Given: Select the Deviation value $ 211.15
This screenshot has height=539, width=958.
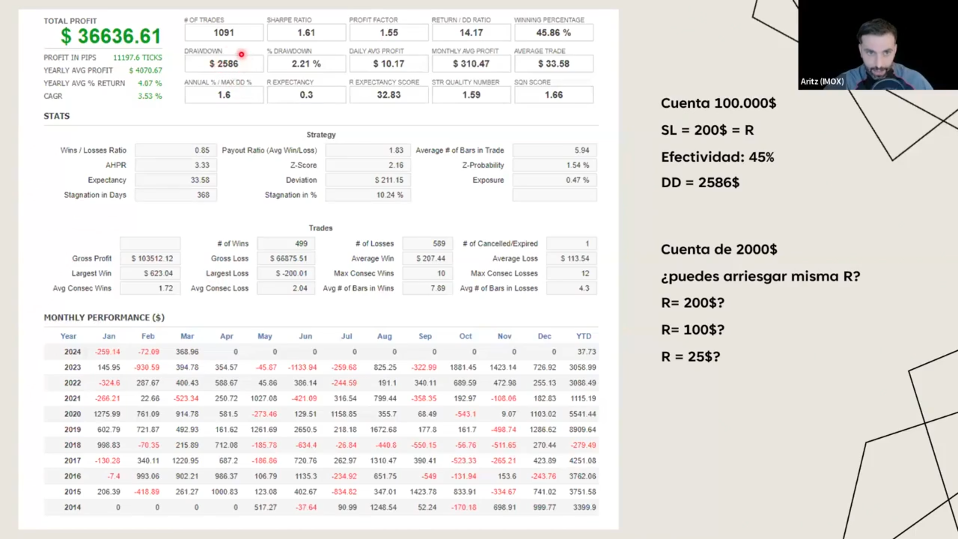Looking at the screenshot, I should click(x=368, y=180).
